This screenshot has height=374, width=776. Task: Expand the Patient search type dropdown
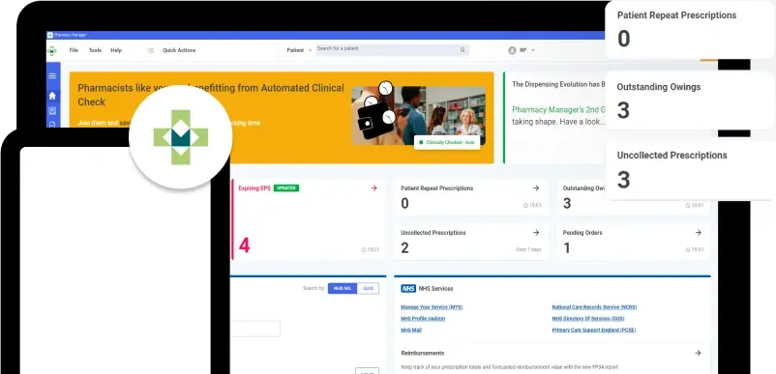(299, 50)
